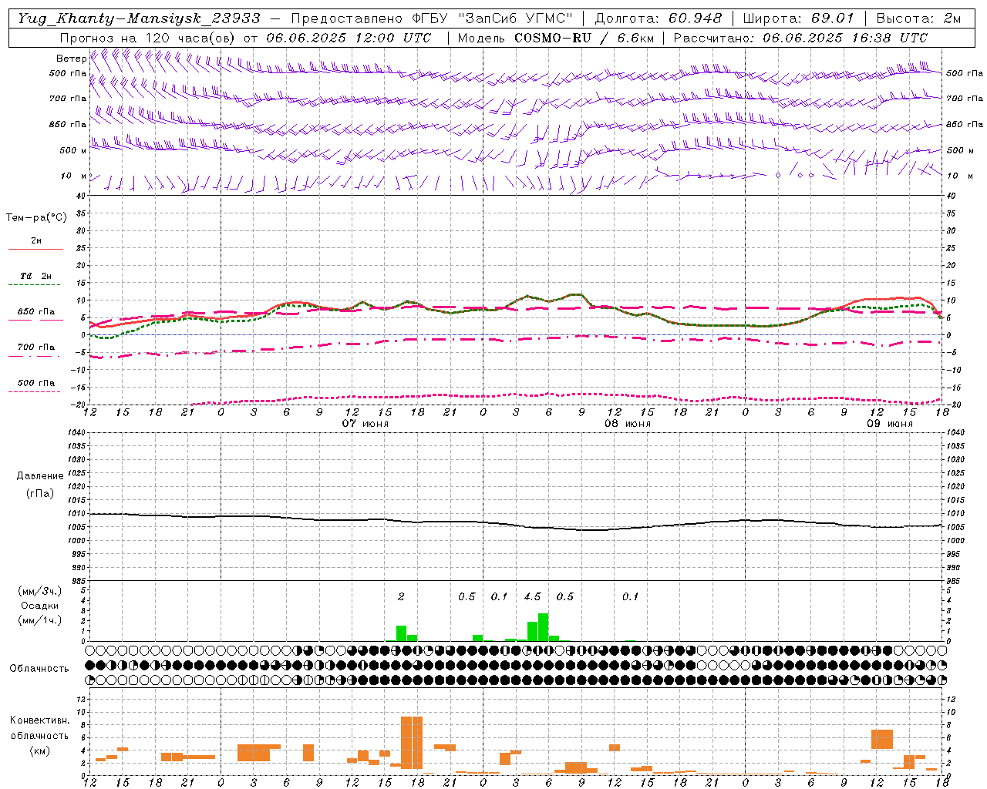Click the 500 гПа temperature legend entry
987x789 pixels.
point(36,383)
